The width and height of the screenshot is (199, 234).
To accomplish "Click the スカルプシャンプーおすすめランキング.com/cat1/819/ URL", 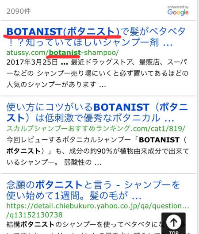I will [96, 128].
